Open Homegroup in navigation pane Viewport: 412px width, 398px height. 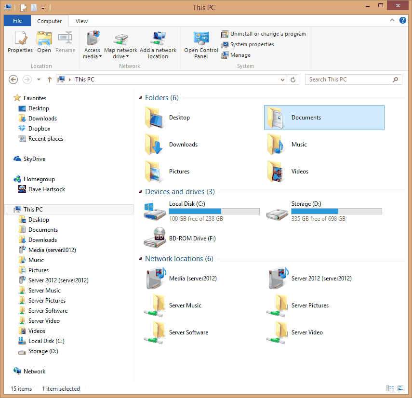click(x=39, y=179)
